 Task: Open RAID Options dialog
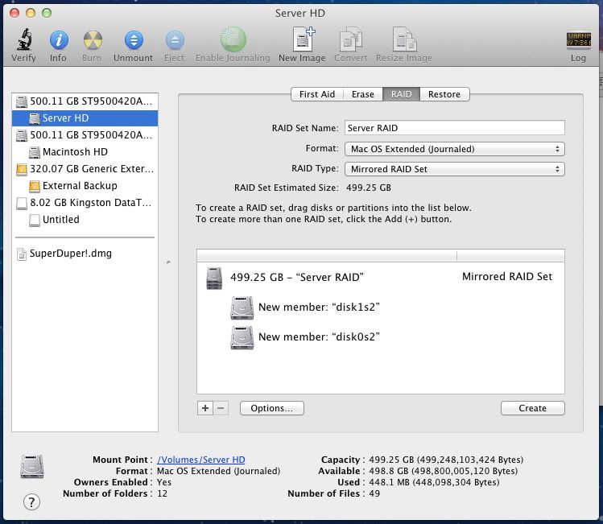coord(272,408)
